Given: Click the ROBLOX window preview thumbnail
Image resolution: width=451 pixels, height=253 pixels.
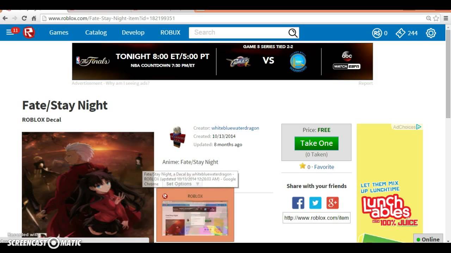Looking at the screenshot, I should coord(195,218).
